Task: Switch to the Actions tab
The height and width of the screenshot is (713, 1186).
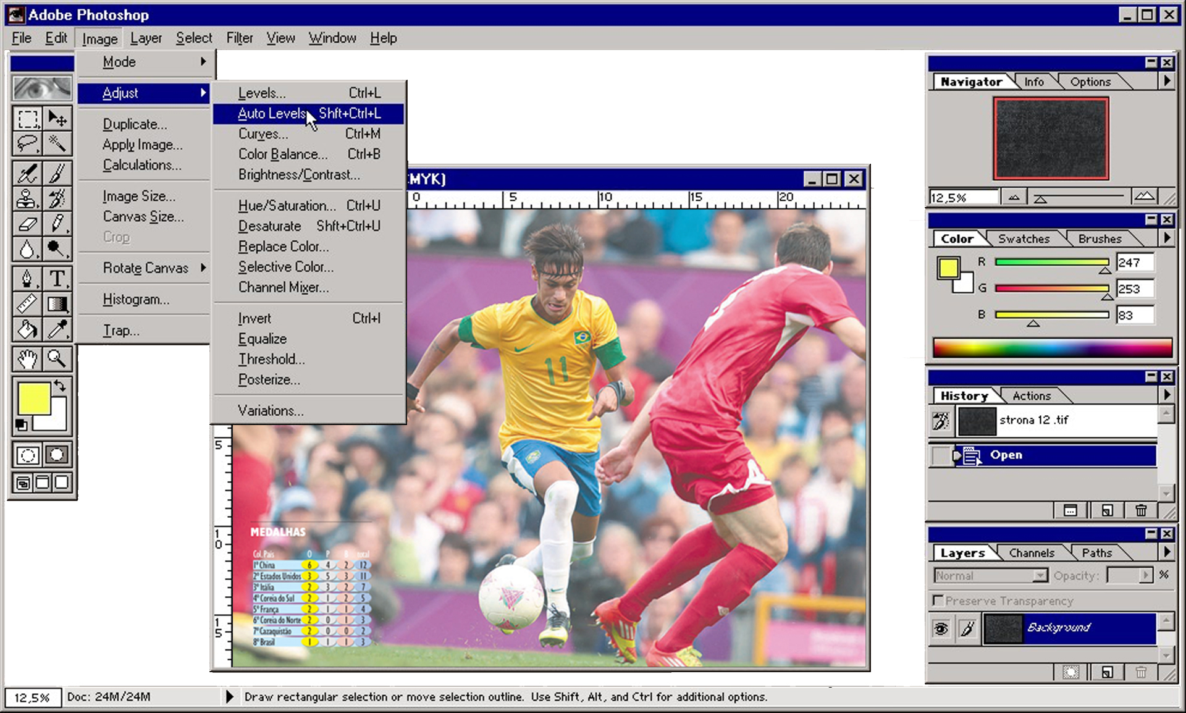Action: (1031, 396)
